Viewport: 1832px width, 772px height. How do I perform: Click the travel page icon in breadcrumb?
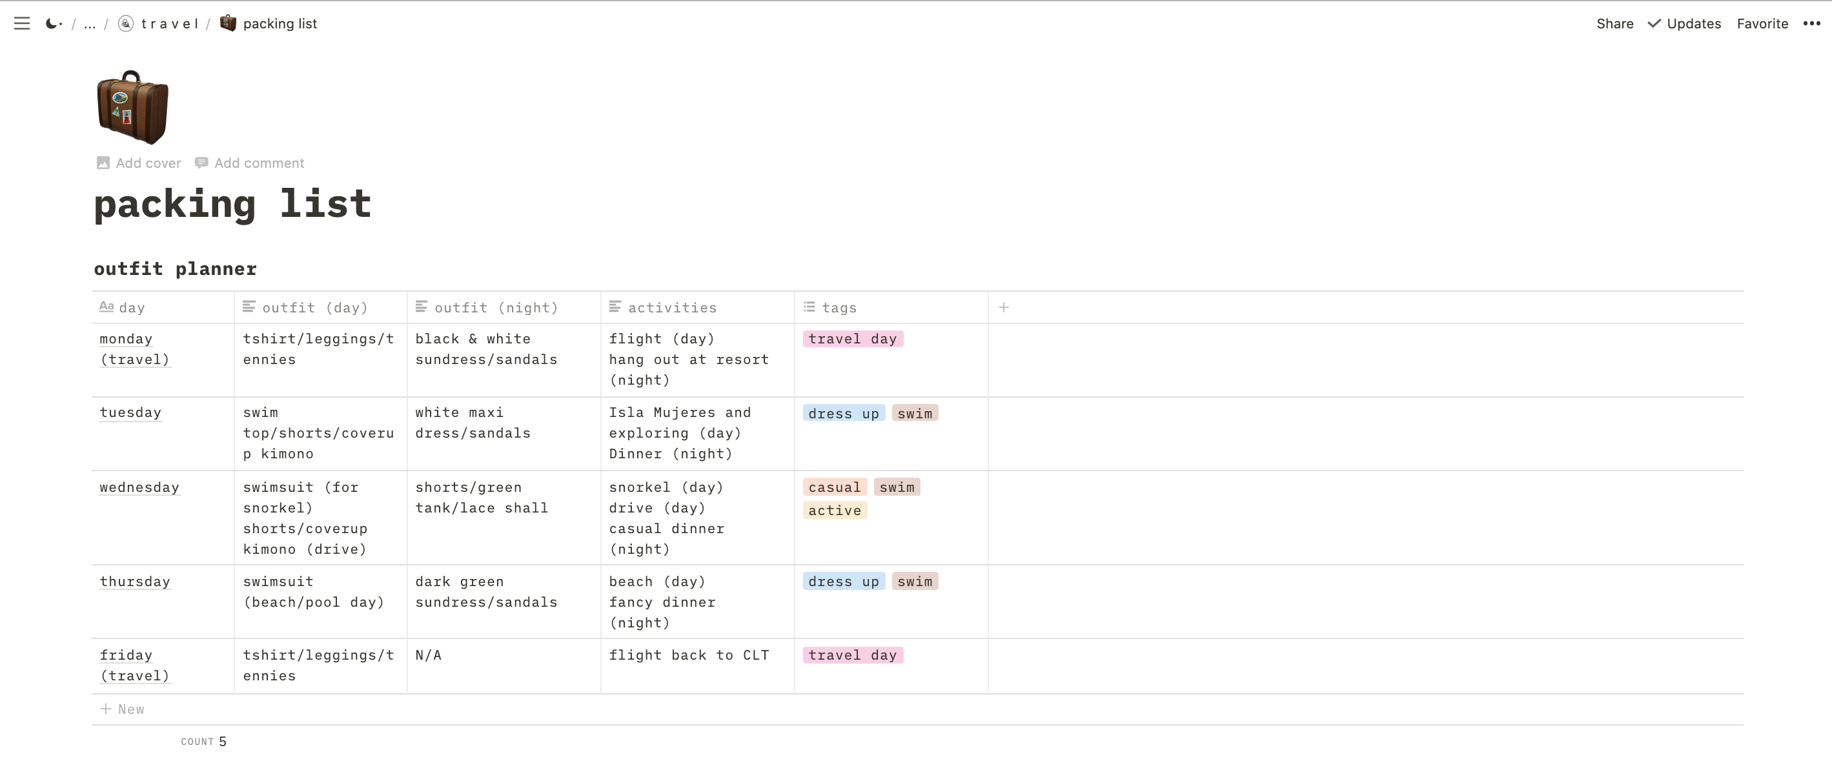[126, 23]
